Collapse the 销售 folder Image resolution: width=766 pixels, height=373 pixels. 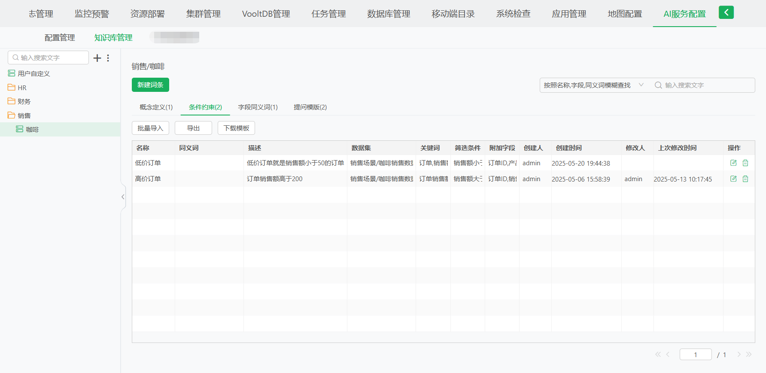pyautogui.click(x=19, y=115)
